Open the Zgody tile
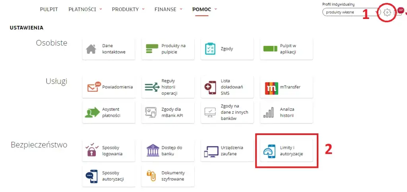 click(227, 49)
